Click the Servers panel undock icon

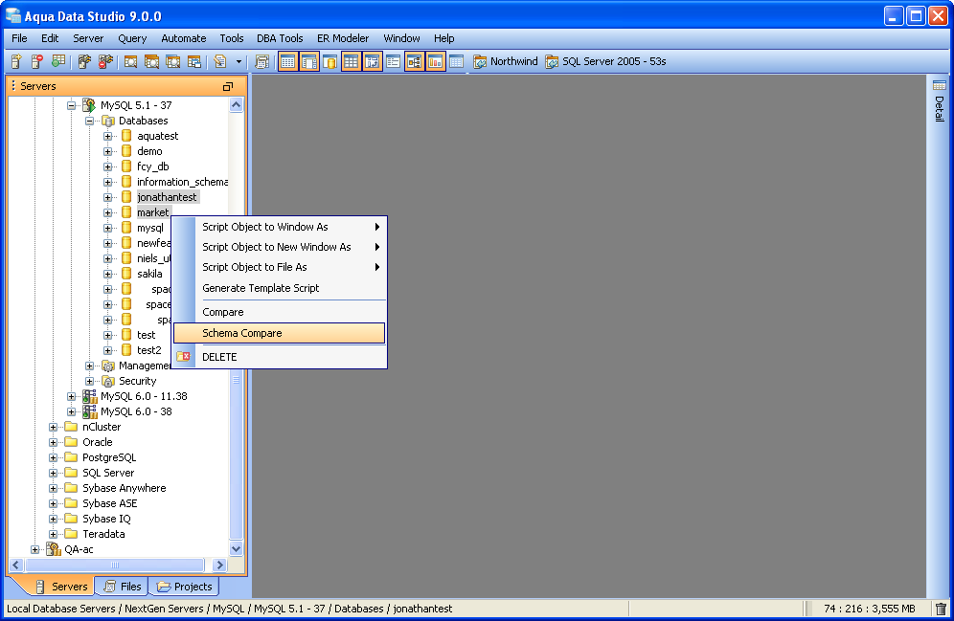click(228, 86)
